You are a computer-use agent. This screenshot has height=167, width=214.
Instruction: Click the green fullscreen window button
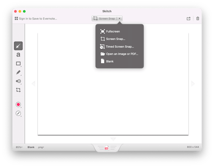(24, 11)
